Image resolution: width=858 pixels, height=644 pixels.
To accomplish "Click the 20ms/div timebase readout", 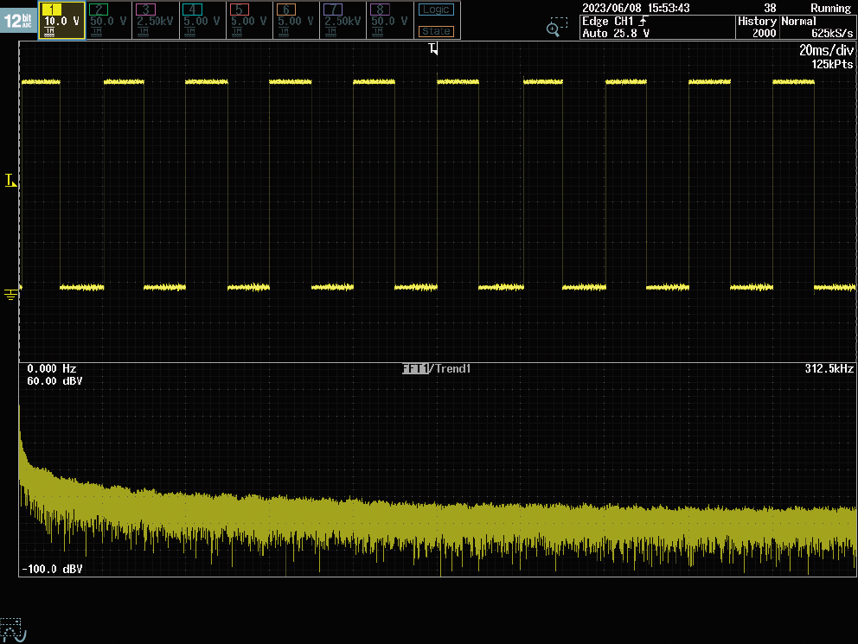I will pyautogui.click(x=826, y=50).
